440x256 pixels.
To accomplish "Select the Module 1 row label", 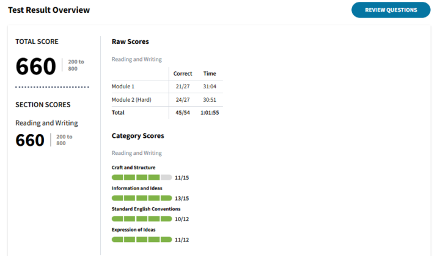I will pos(123,87).
